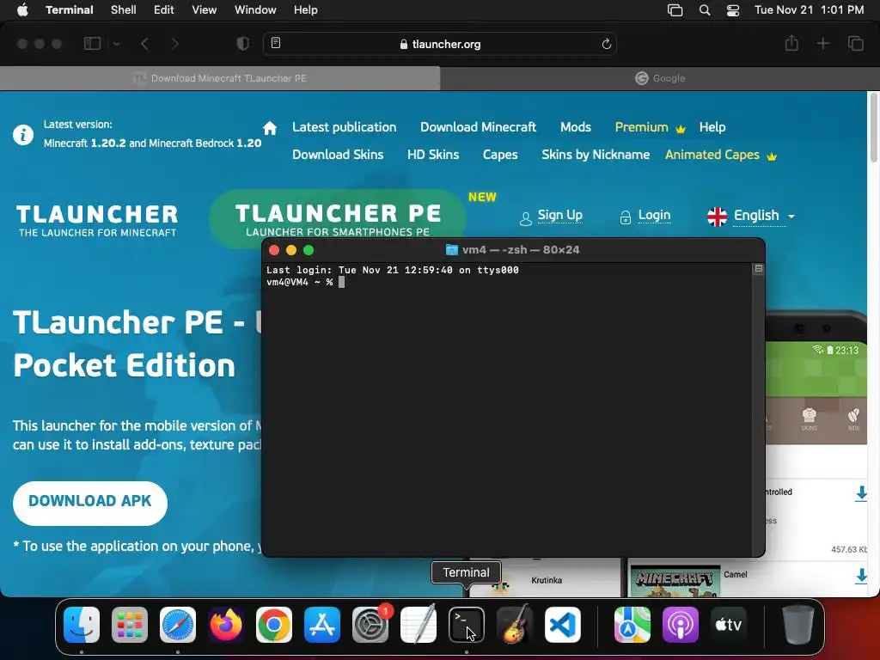Click the date and time in menu bar
The height and width of the screenshot is (660, 880).
pos(809,10)
